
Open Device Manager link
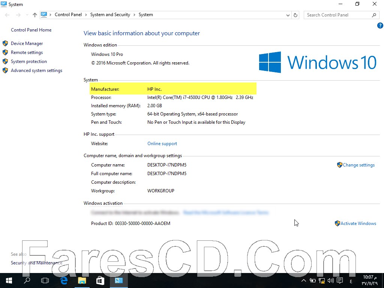[x=27, y=43]
